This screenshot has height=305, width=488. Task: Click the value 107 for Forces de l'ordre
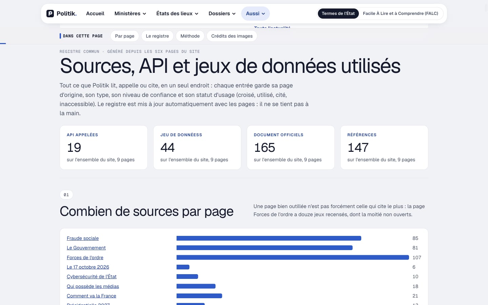point(417,258)
